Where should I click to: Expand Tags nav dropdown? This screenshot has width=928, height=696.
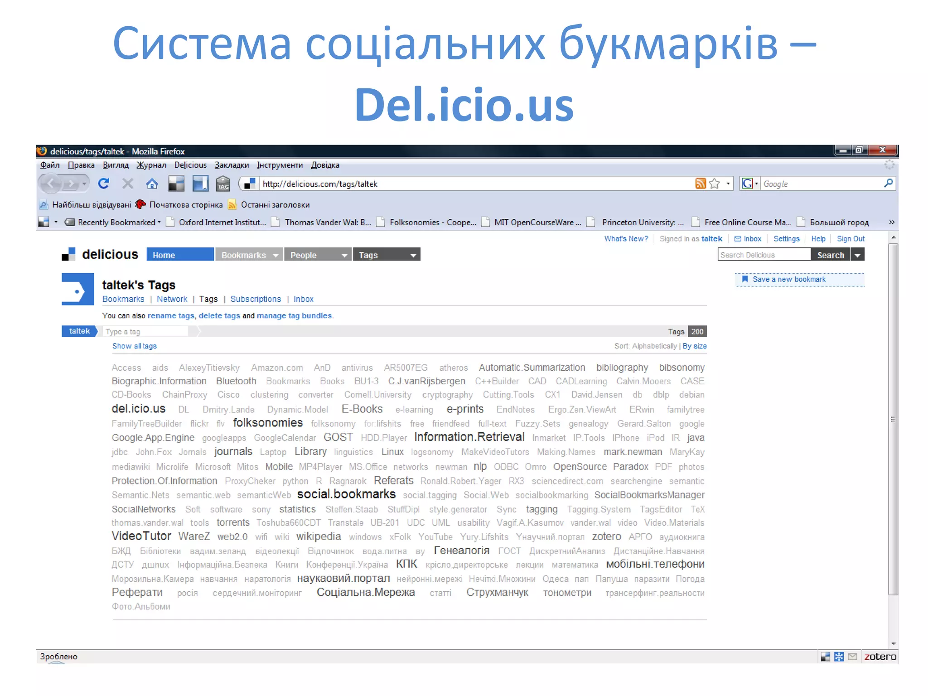413,255
